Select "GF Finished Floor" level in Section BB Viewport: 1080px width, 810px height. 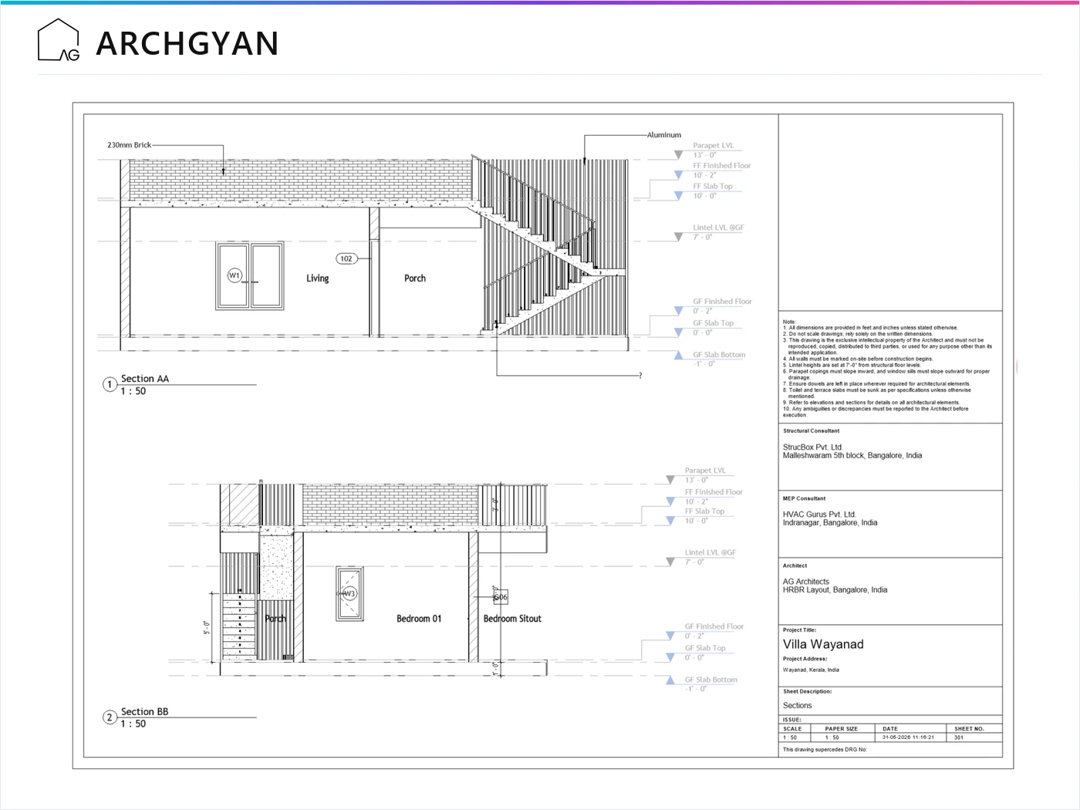tap(714, 626)
